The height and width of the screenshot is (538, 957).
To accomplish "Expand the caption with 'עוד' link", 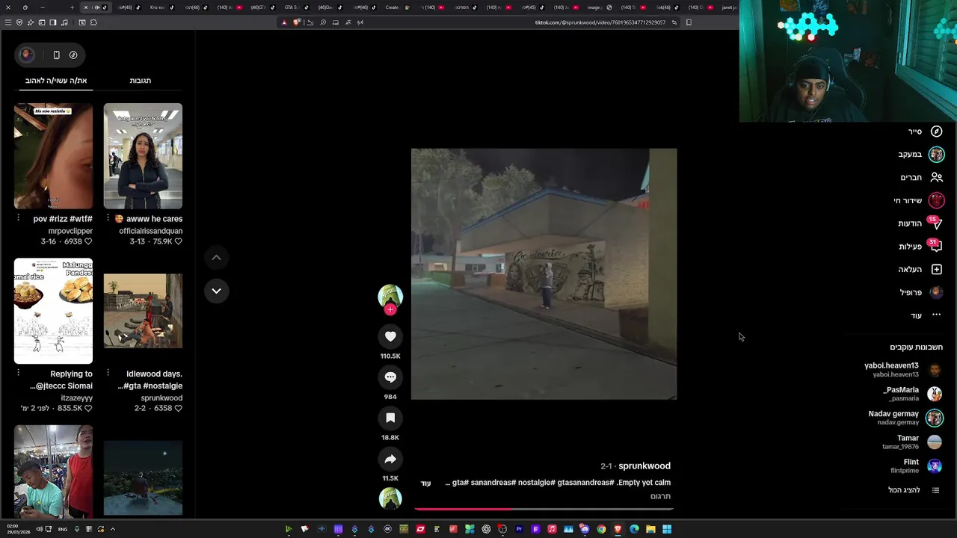I will coord(425,483).
